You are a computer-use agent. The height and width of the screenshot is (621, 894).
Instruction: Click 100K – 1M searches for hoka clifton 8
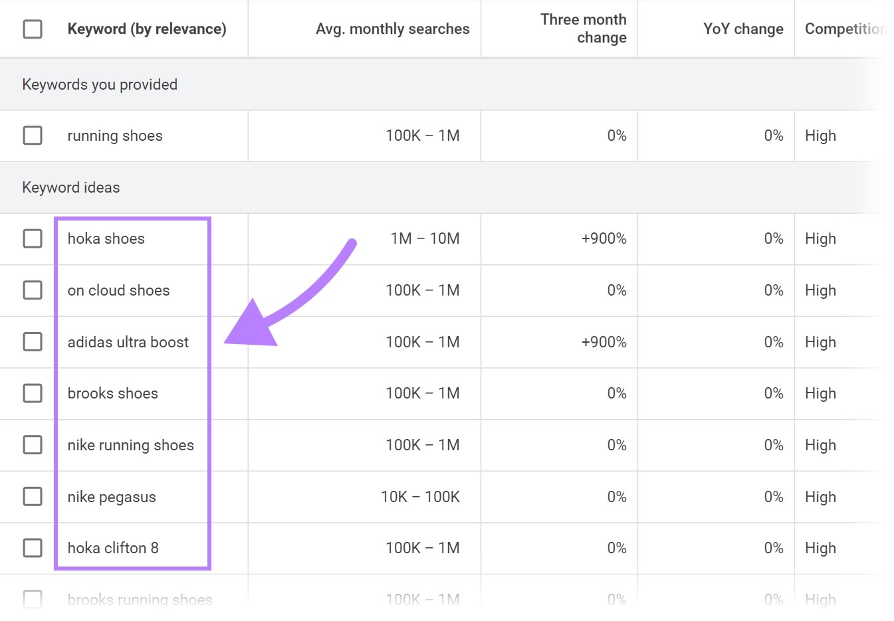(423, 548)
